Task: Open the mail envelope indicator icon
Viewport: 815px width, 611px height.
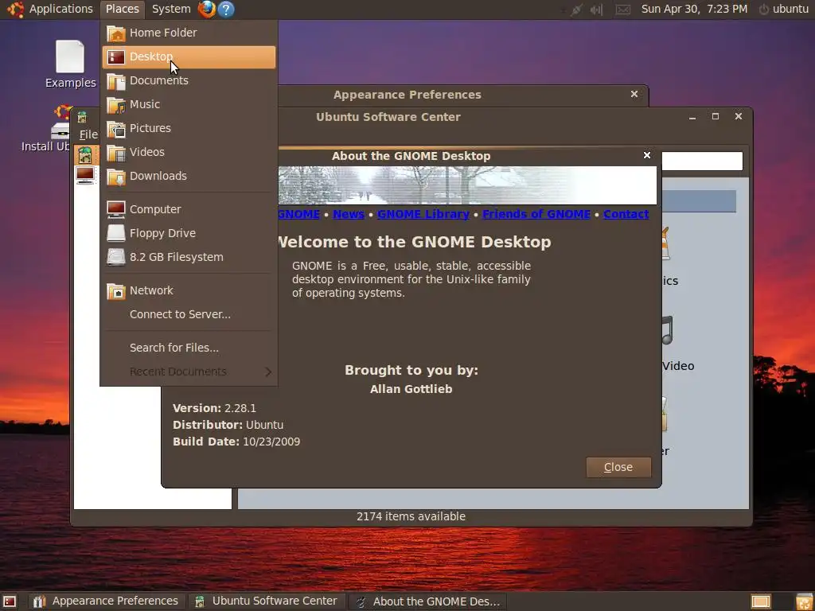Action: click(x=623, y=10)
